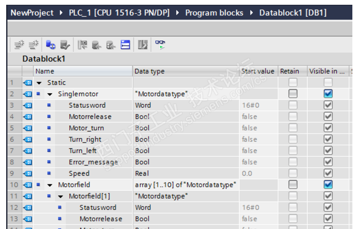This screenshot has height=229, width=360.
Task: Click the snapshot of monitored values icon
Action: 82,44
